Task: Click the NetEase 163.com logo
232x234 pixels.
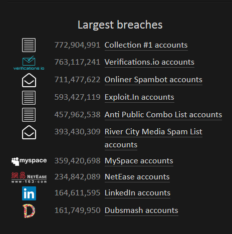Action: click(x=29, y=177)
